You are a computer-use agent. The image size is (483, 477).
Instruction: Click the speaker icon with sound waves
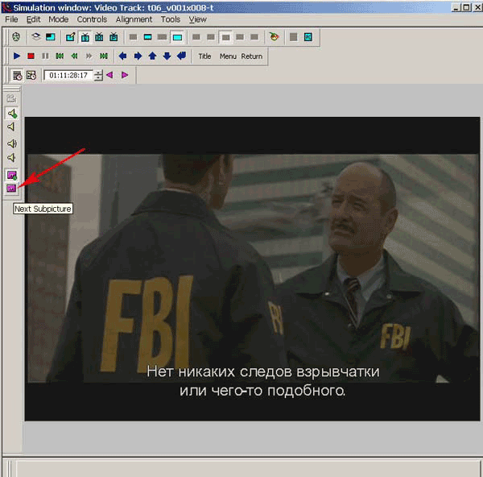[12, 143]
